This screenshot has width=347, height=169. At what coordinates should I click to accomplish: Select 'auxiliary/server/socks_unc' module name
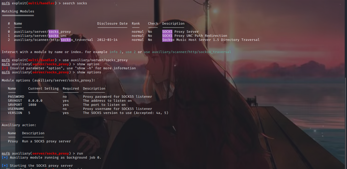40,36
